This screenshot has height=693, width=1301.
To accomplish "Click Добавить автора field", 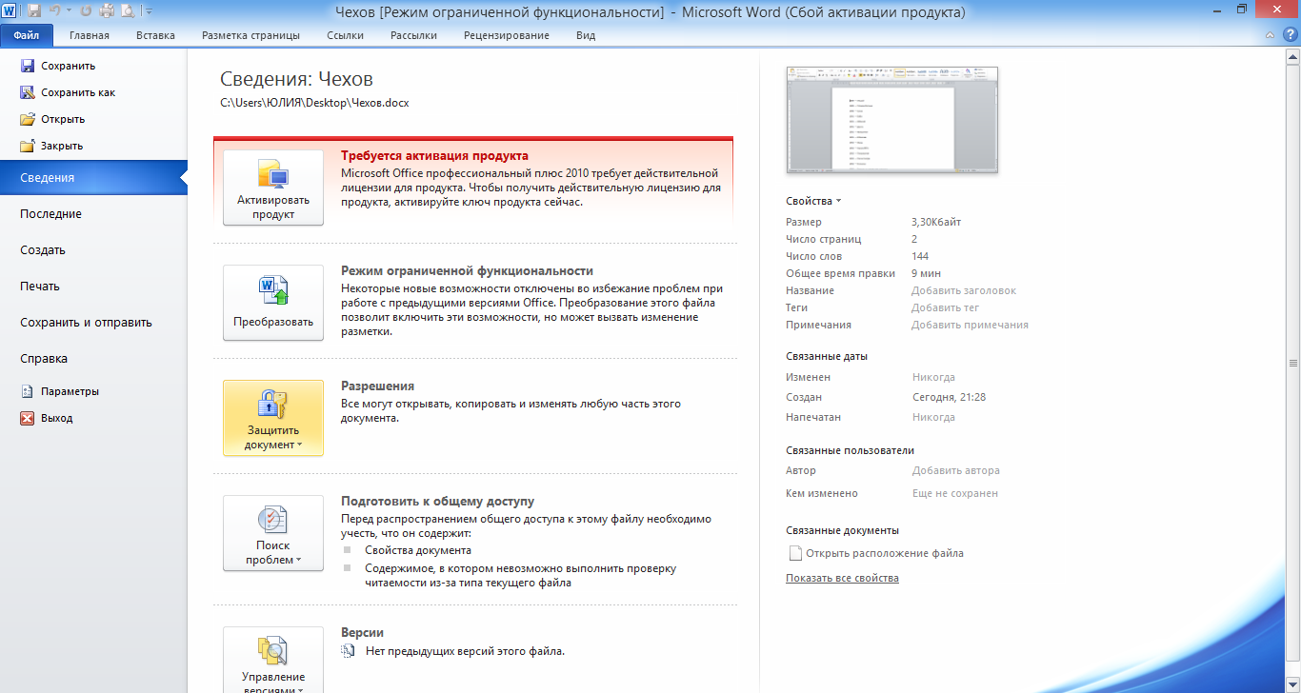I will click(x=956, y=470).
